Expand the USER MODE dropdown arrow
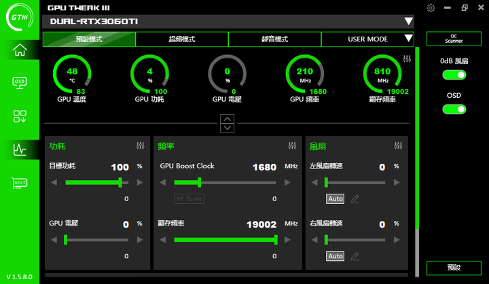This screenshot has height=284, width=489. pyautogui.click(x=408, y=38)
